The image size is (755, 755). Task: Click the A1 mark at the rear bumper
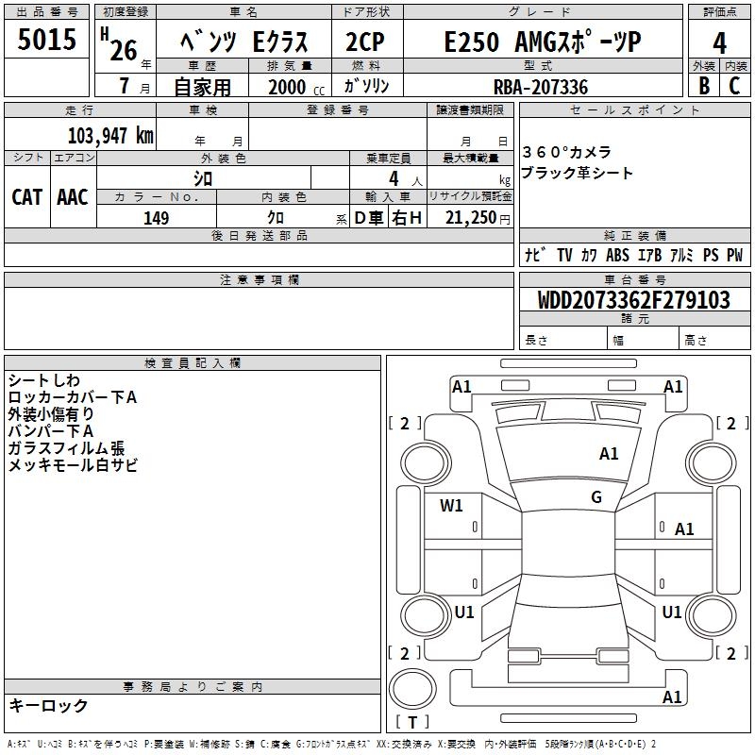pyautogui.click(x=672, y=697)
